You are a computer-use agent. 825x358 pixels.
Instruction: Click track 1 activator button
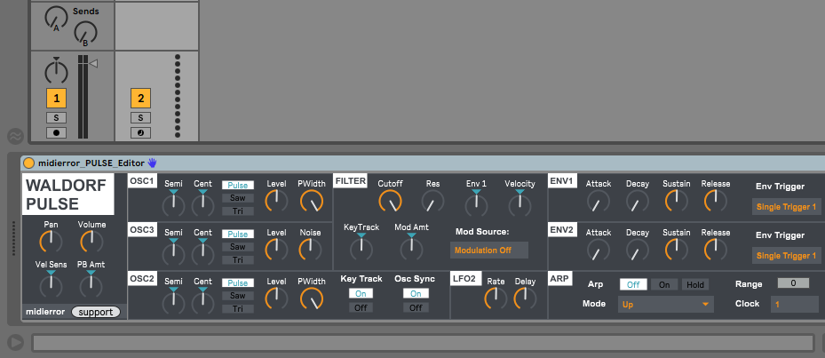pos(56,98)
